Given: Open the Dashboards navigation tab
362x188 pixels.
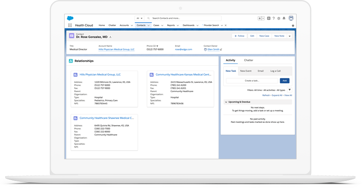Looking at the screenshot, I should tap(189, 25).
